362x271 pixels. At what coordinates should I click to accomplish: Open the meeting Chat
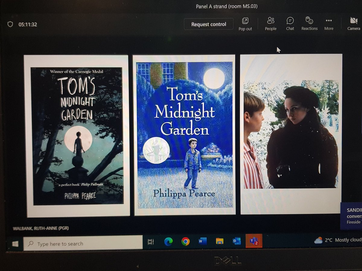290,24
